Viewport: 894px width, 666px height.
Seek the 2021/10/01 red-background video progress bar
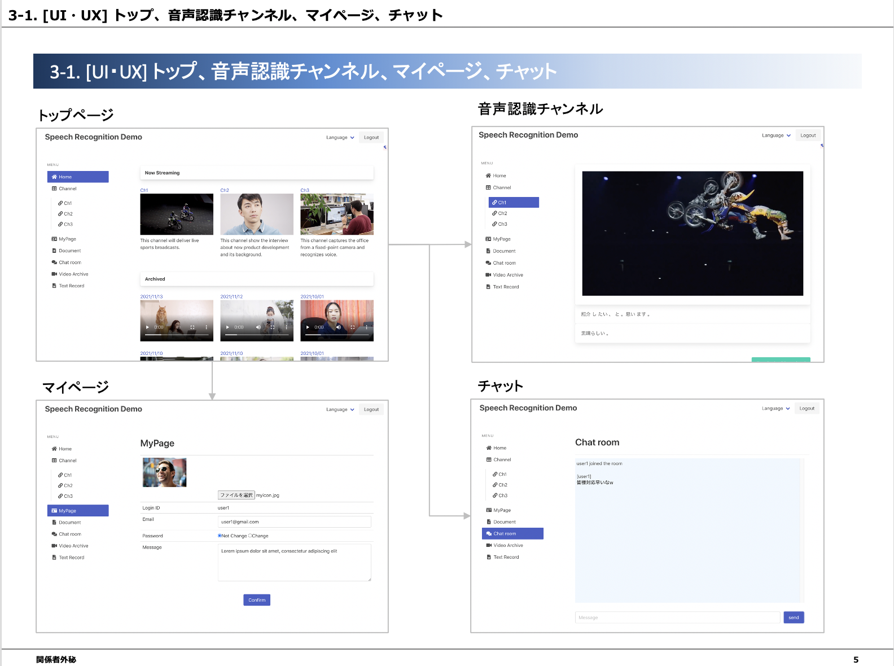337,335
